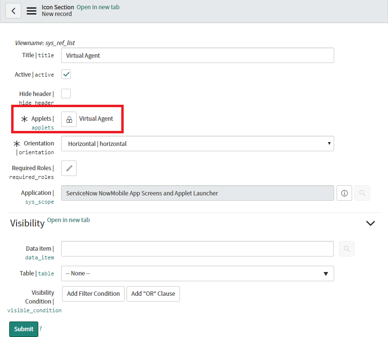Open Data item lookup magnifier icon
Image resolution: width=388 pixels, height=337 pixels.
[347, 249]
